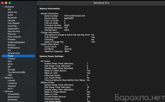Select Volumes under Network

point(12,86)
